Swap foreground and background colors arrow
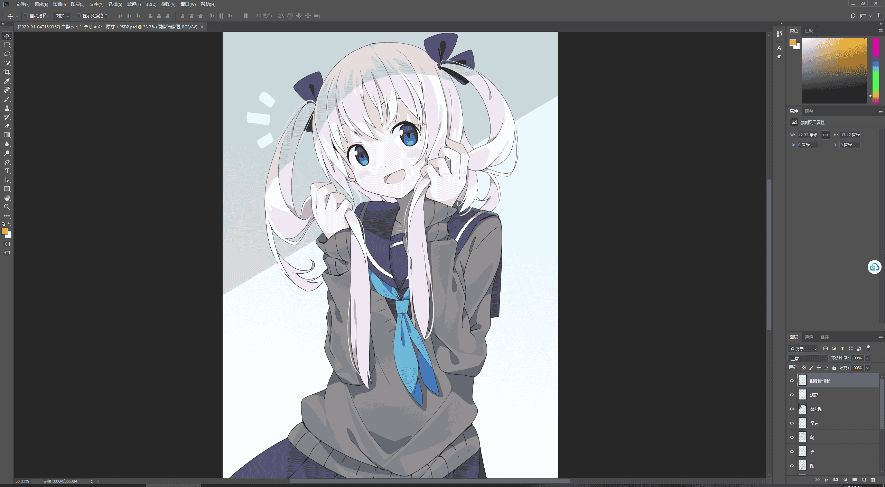This screenshot has height=487, width=885. 10,224
